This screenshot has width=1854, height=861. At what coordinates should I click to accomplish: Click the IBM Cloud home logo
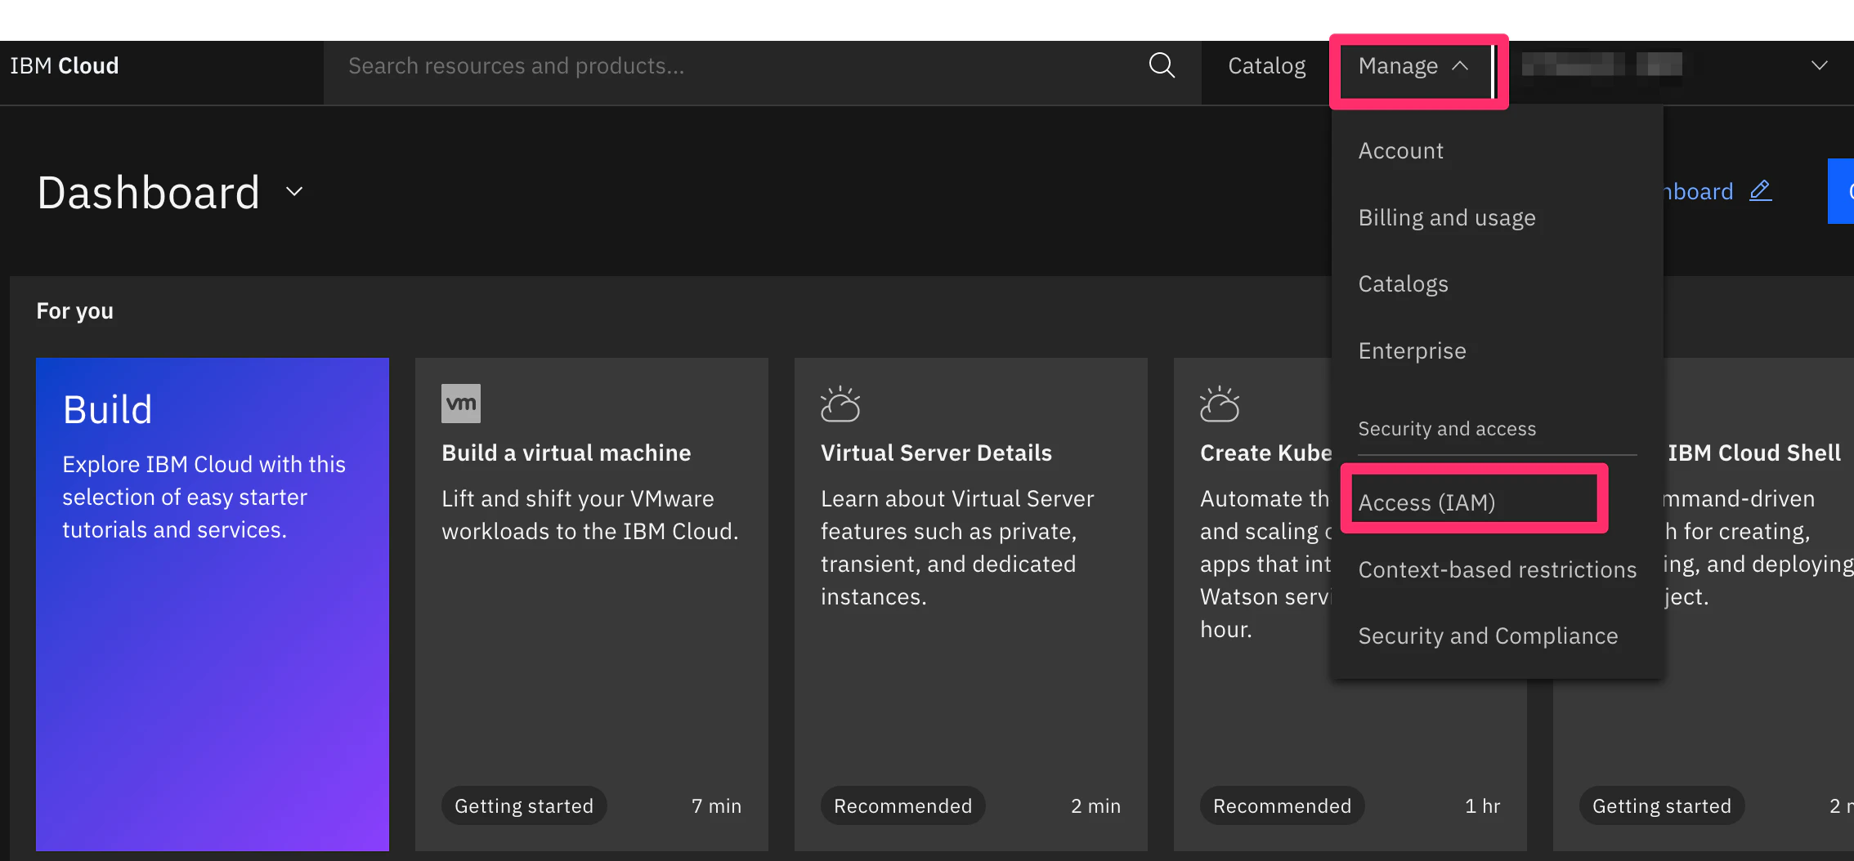point(65,65)
